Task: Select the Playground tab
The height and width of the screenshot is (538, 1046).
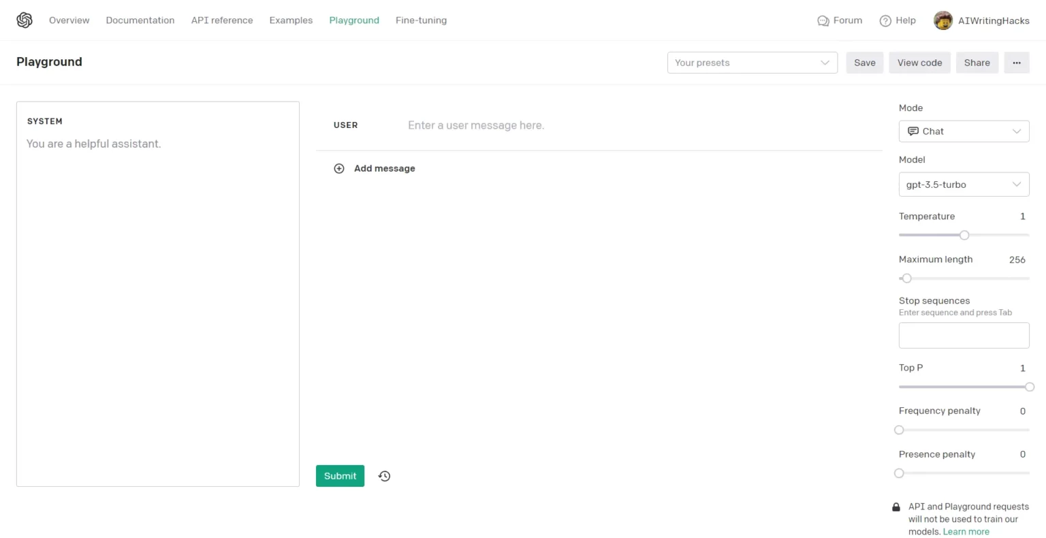Action: (x=354, y=20)
